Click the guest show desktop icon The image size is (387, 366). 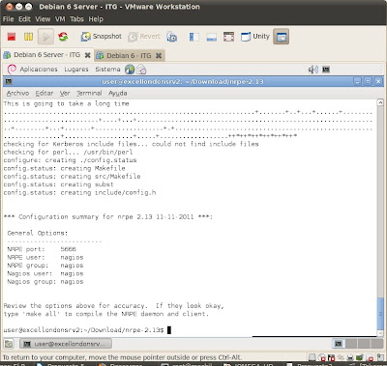(9, 344)
